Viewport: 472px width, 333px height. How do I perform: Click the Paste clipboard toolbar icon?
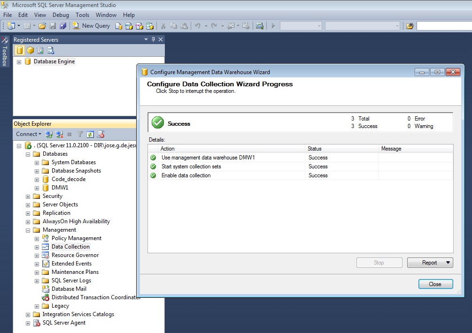coord(184,26)
